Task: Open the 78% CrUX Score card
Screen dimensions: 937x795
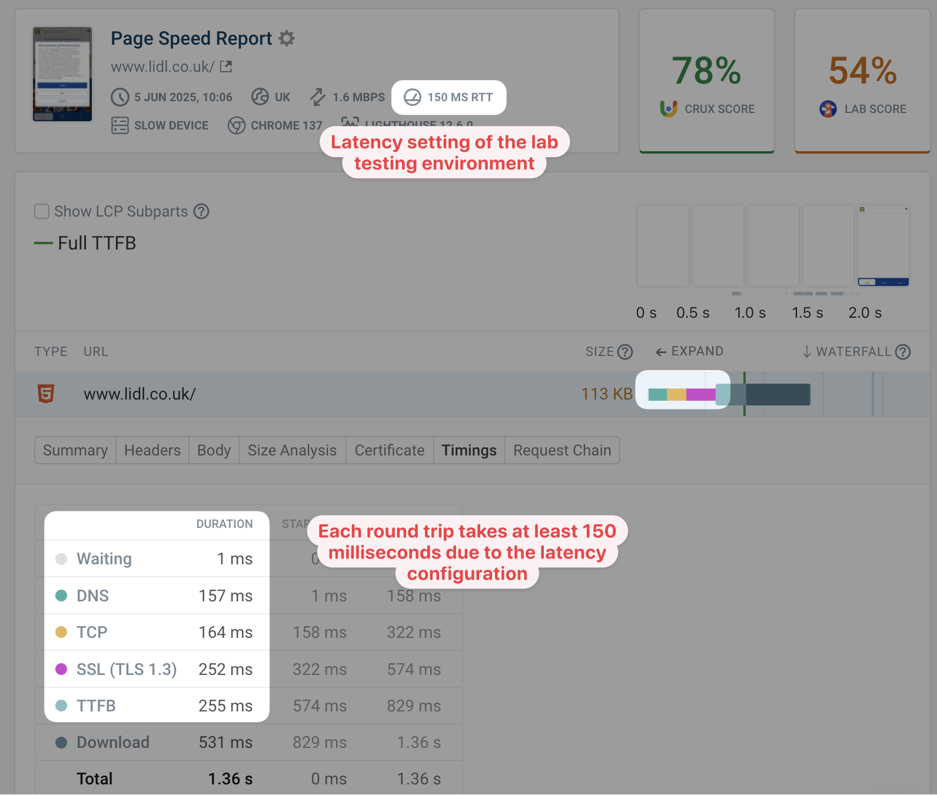Action: coord(707,81)
